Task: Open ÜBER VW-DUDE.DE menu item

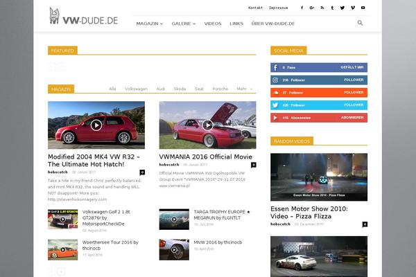Action: pos(273,24)
